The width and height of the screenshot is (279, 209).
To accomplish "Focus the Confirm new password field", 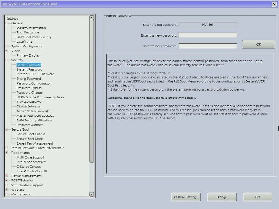I will click(x=208, y=46).
